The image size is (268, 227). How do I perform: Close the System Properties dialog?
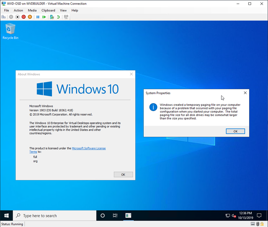pos(245,93)
